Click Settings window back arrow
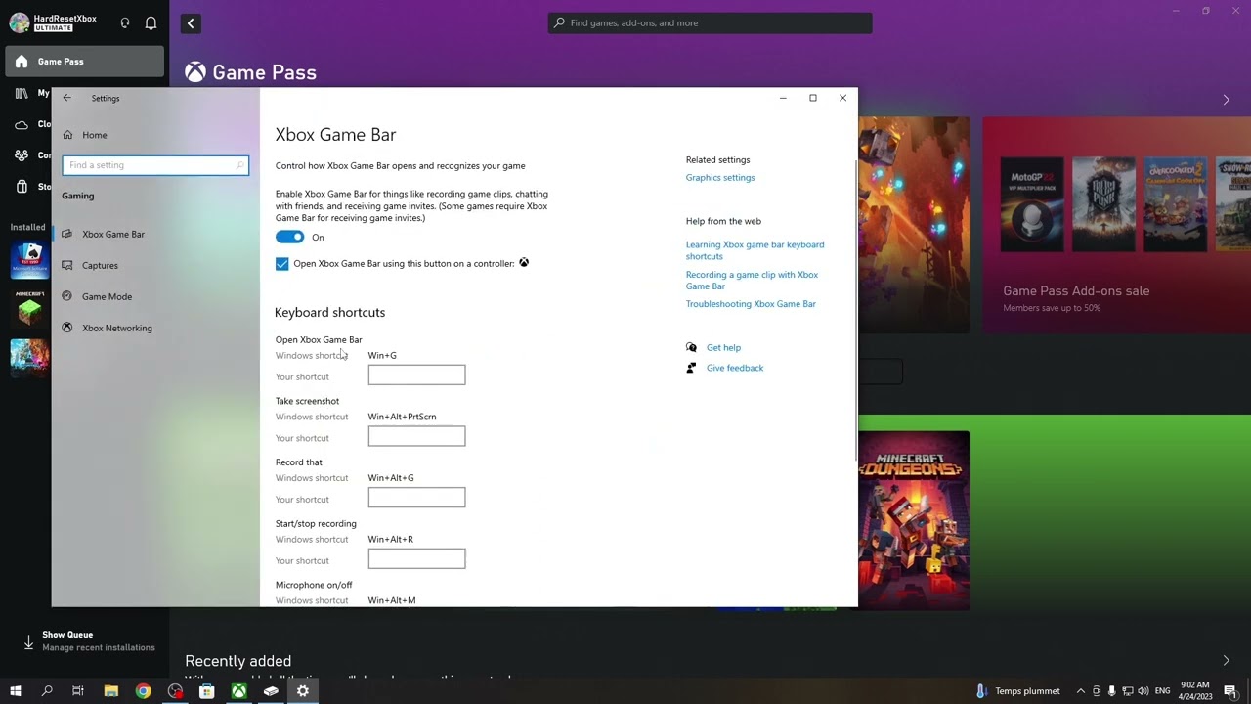1251x704 pixels. [66, 98]
